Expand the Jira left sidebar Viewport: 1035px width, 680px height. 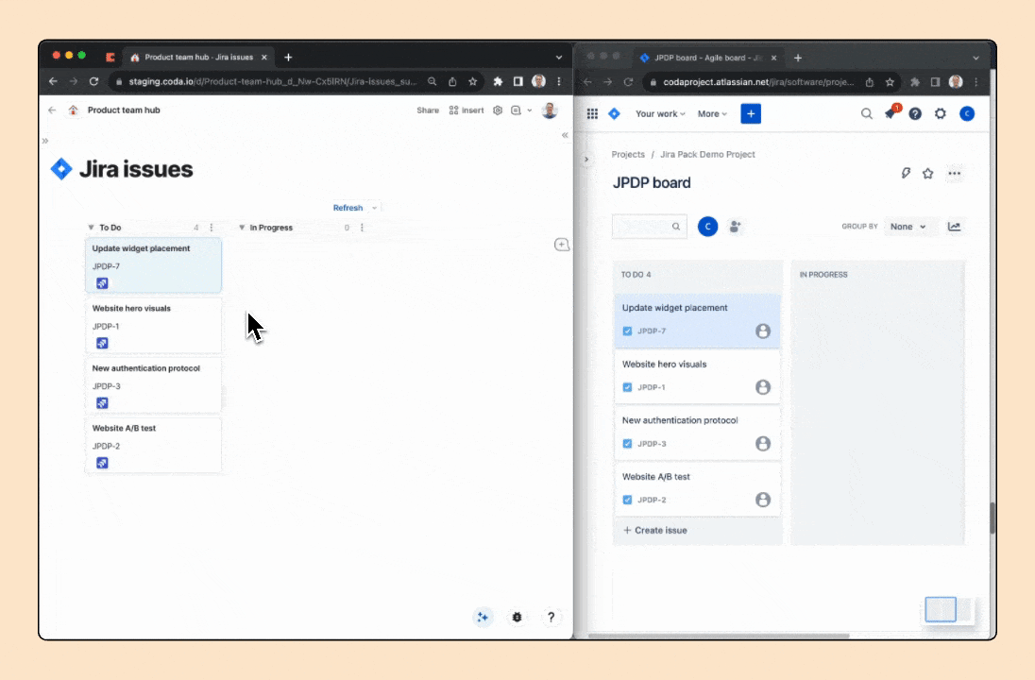586,159
